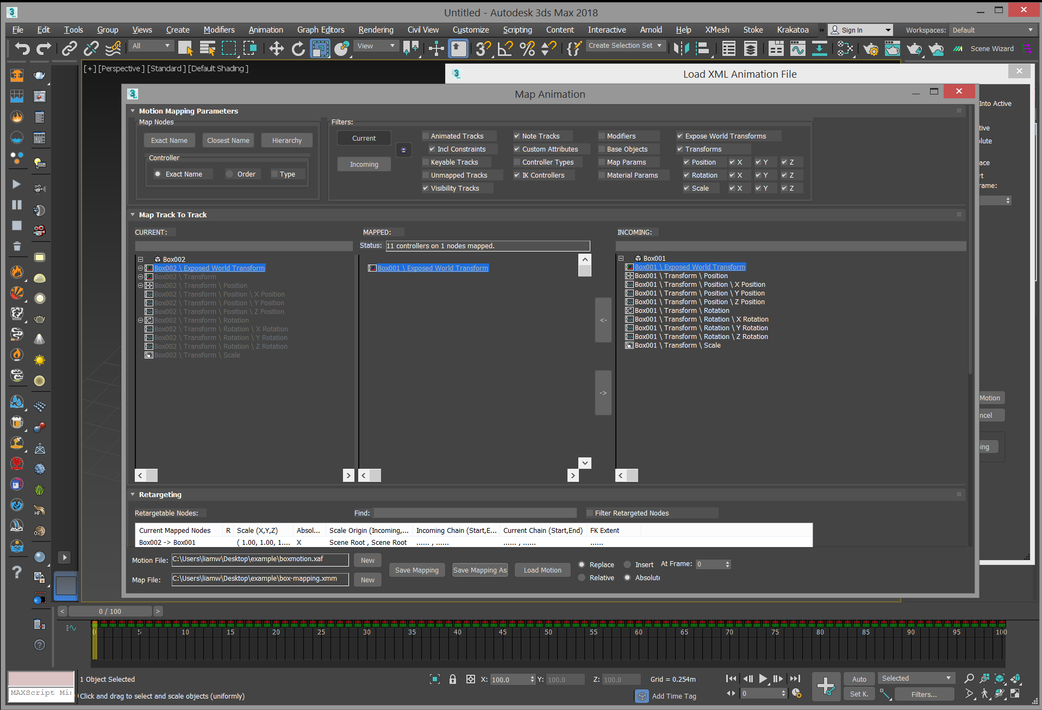
Task: Click the Set Key large plus icon
Action: (826, 686)
